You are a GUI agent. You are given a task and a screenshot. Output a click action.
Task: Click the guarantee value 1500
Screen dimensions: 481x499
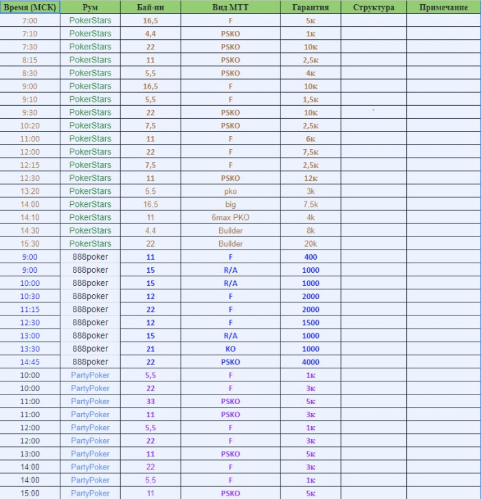pos(311,322)
